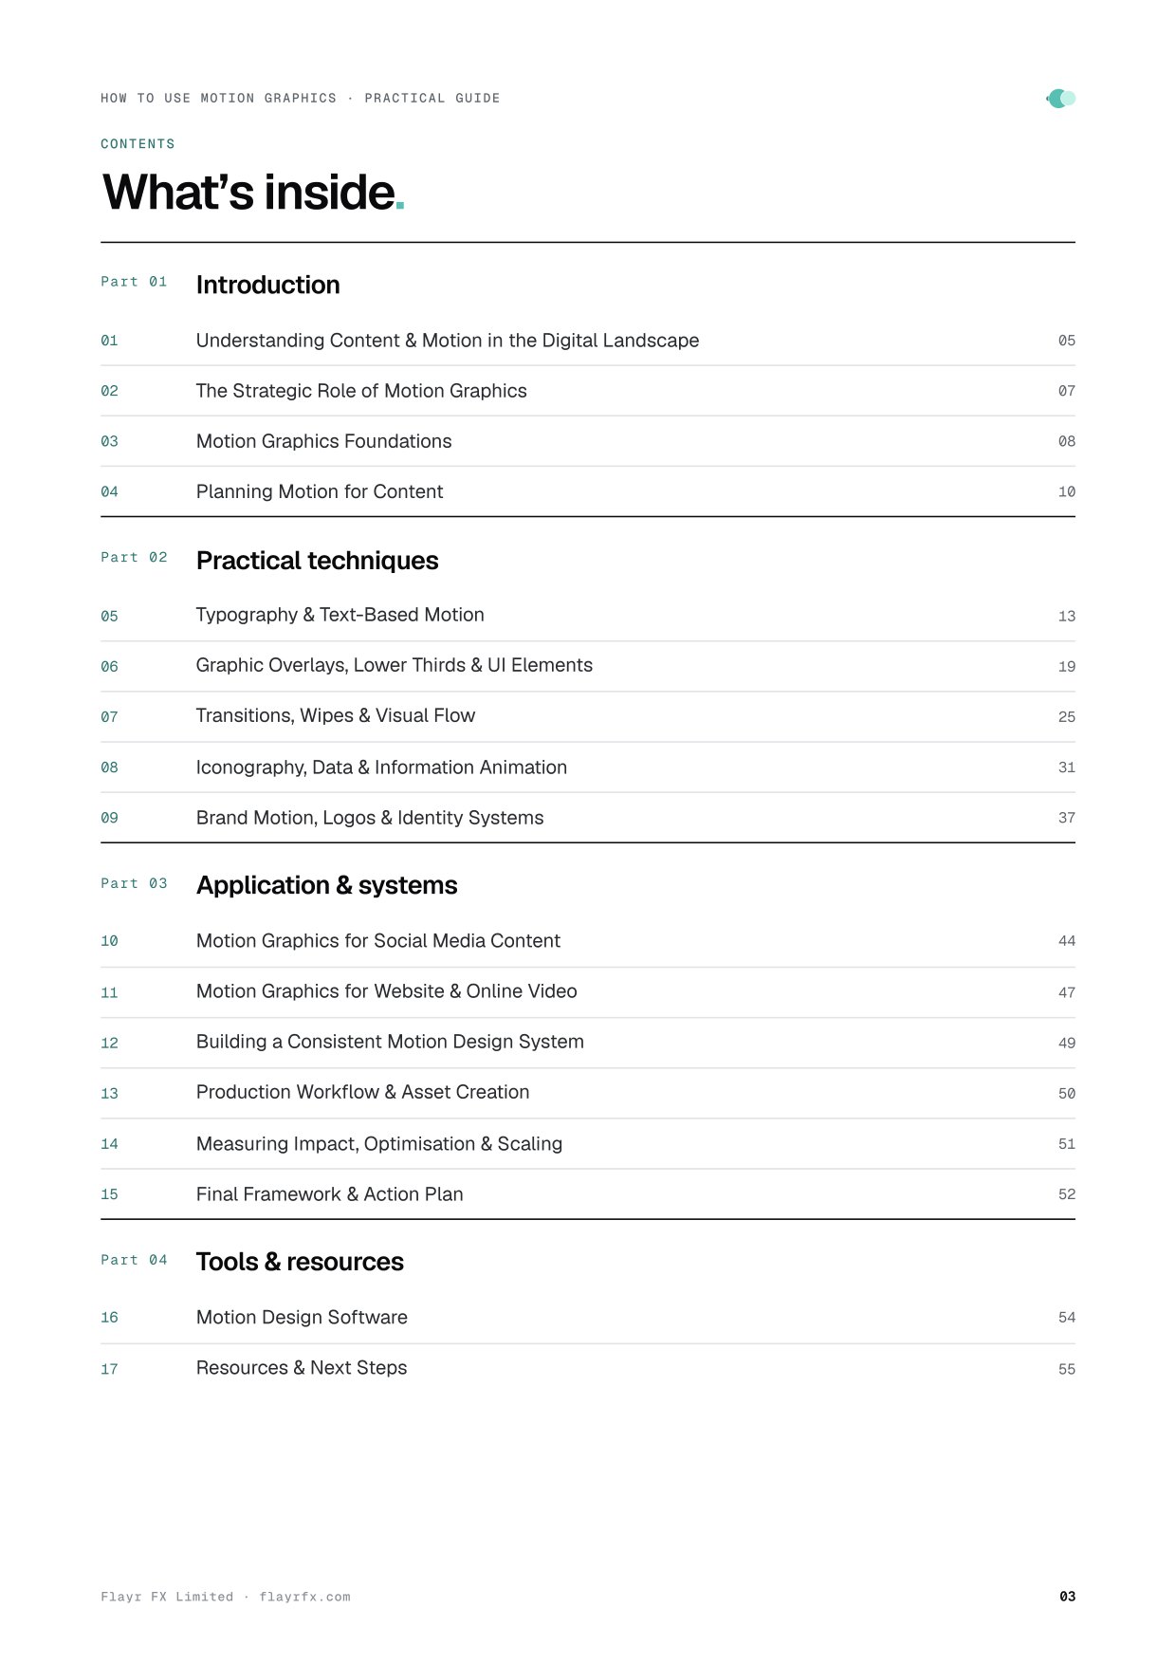Go to Transitions, Wipes & Visual Flow
This screenshot has height=1664, width=1176.
point(588,716)
